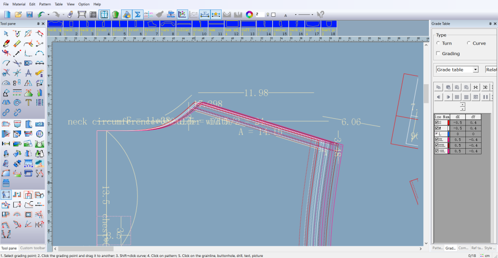Click the open folder icon
498x258 pixels.
(18, 14)
